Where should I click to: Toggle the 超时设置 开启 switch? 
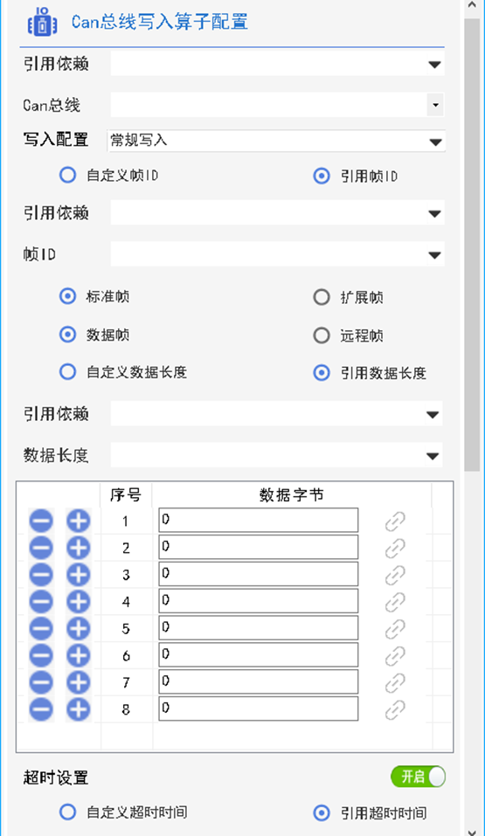click(x=418, y=777)
